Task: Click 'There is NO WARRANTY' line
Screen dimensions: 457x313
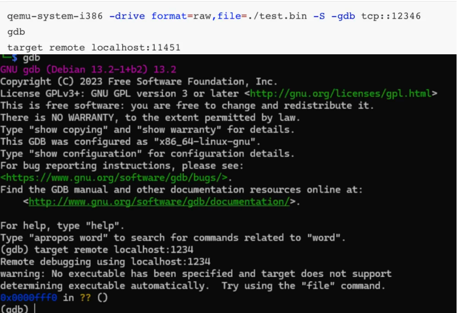Action: click(x=150, y=117)
